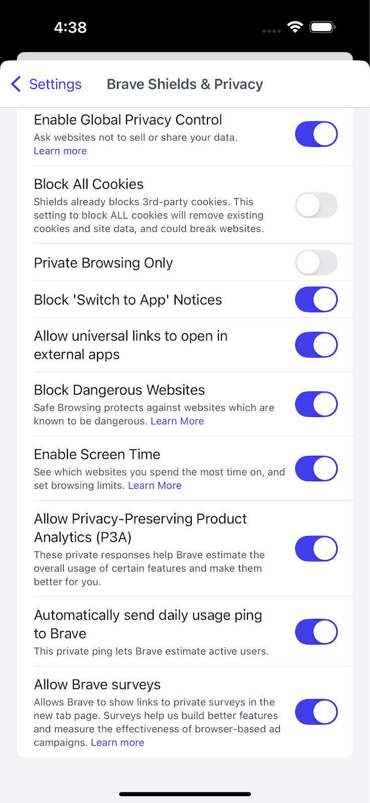Open Learn more under Global Privacy Control
Viewport: 370px width, 803px height.
(60, 151)
